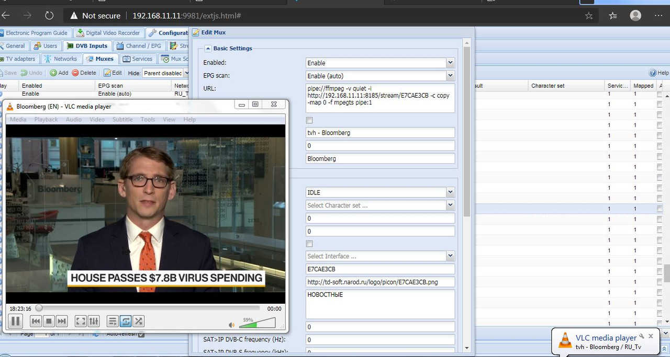Select the TV adapters tab
This screenshot has height=357, width=670.
pos(19,59)
